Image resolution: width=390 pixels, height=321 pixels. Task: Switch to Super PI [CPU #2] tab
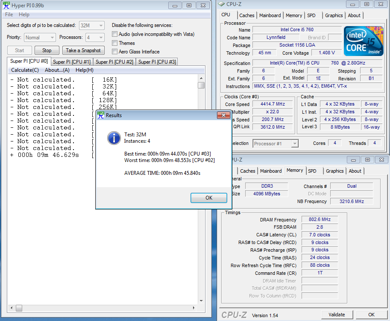(114, 62)
